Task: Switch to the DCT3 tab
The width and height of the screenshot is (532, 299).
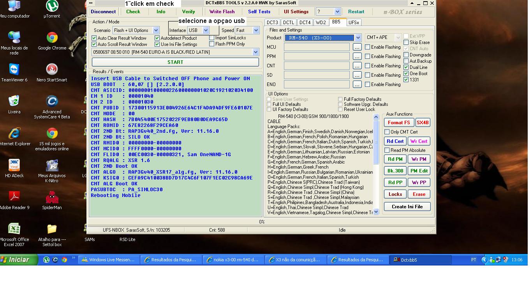Action: 272,23
